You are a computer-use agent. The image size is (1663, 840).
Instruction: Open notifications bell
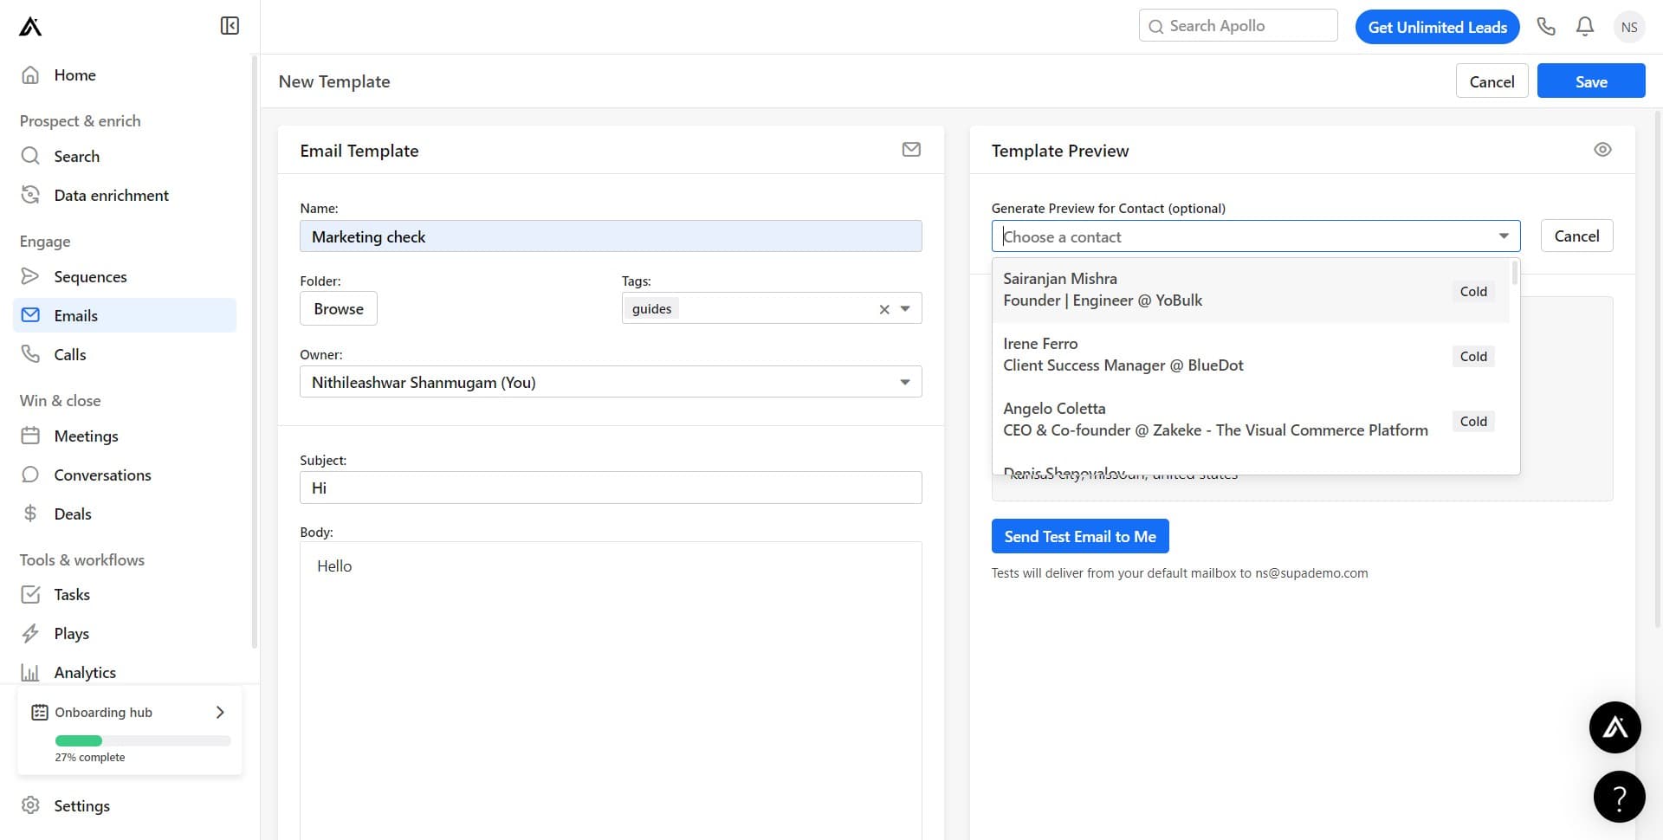pos(1584,26)
